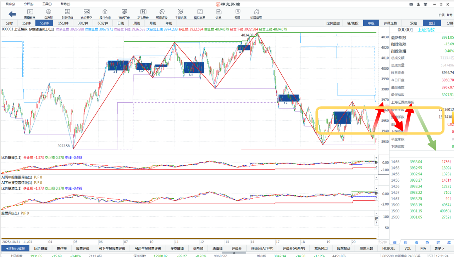The image size is (454, 257).
Task: Click the blue back arrow icon
Action: 12,14
